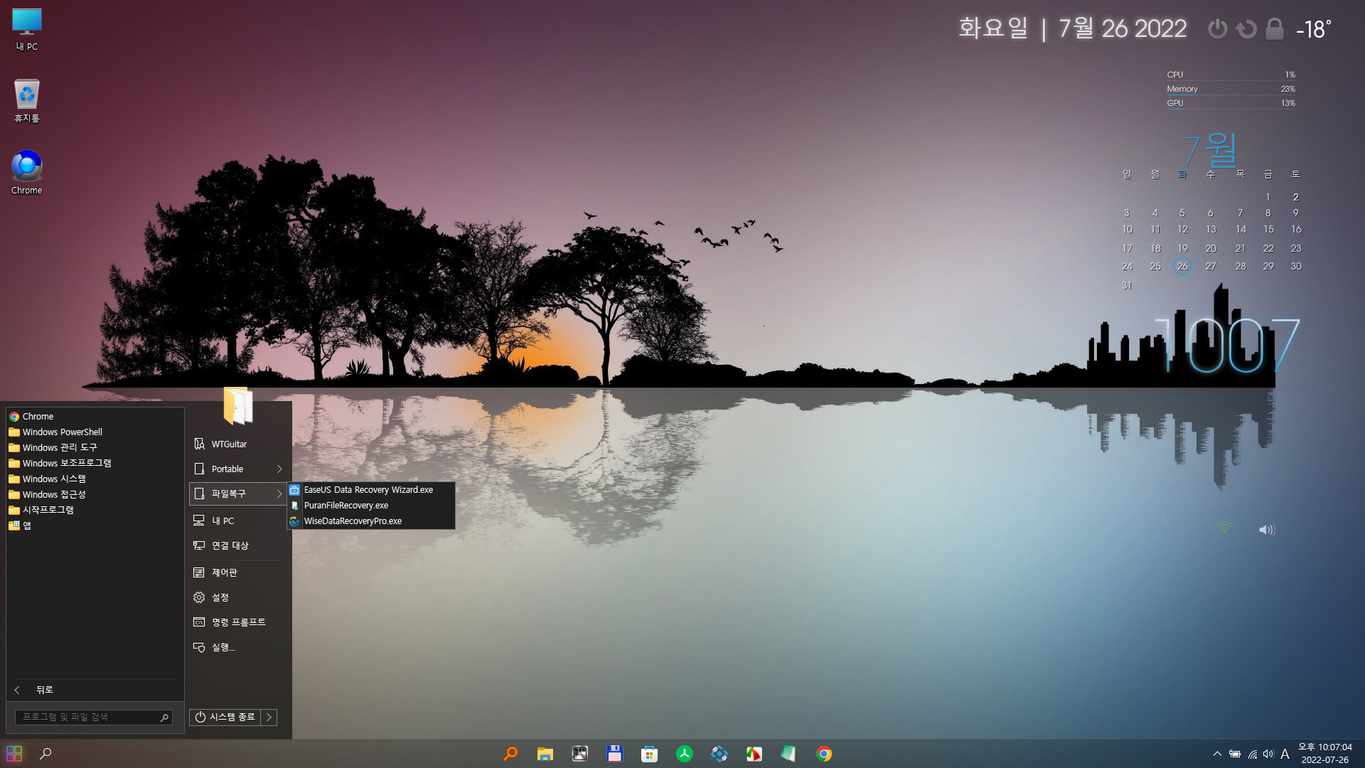Click the green Wi-Fi widget on desktop
This screenshot has height=768, width=1365.
pyautogui.click(x=1224, y=527)
